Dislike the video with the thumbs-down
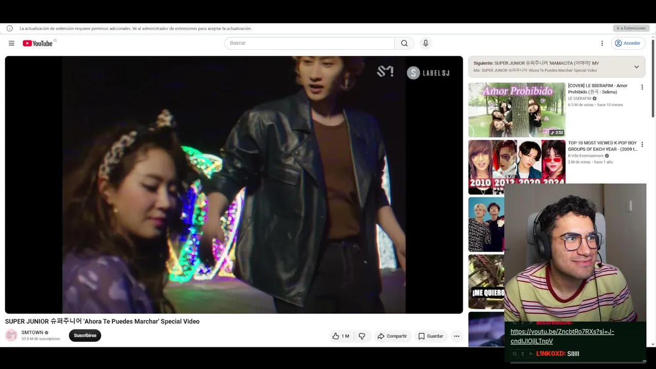Image resolution: width=656 pixels, height=369 pixels. tap(362, 336)
